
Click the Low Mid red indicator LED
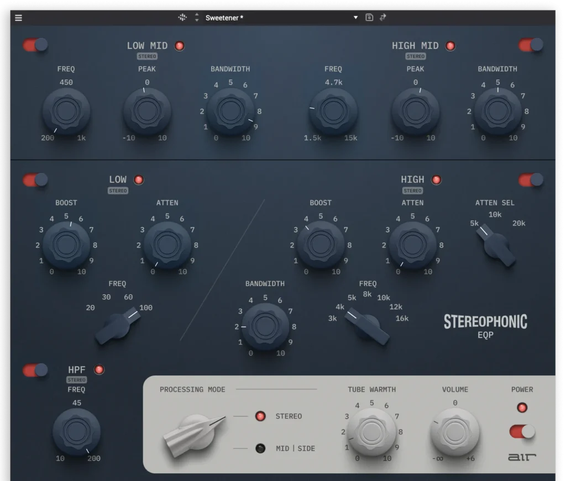click(x=180, y=46)
